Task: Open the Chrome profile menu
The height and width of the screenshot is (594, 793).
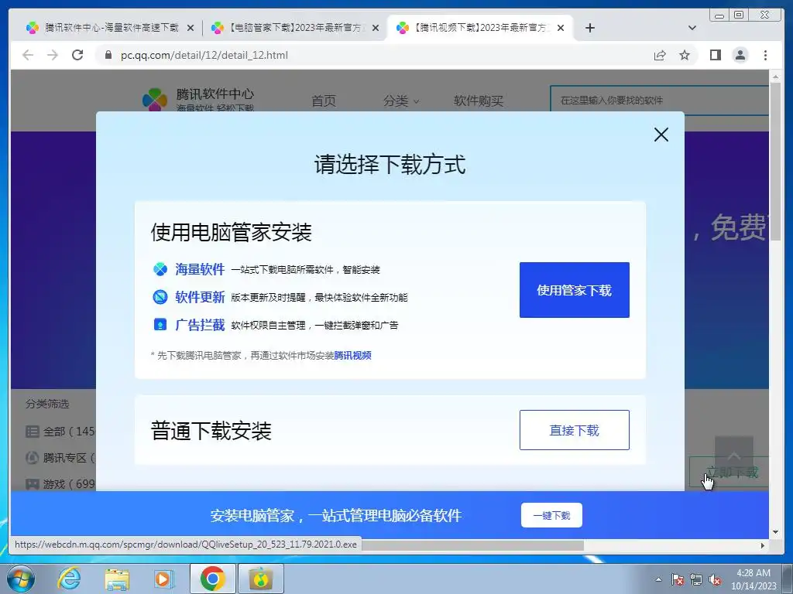Action: [740, 55]
